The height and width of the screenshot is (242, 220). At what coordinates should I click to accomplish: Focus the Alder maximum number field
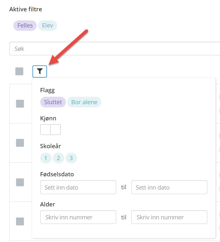(169, 217)
